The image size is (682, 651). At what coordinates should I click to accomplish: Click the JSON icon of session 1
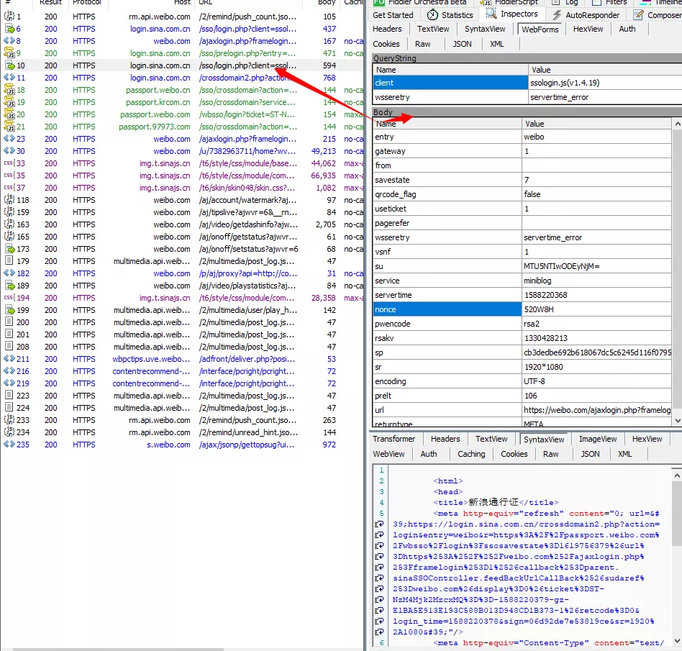pos(9,17)
